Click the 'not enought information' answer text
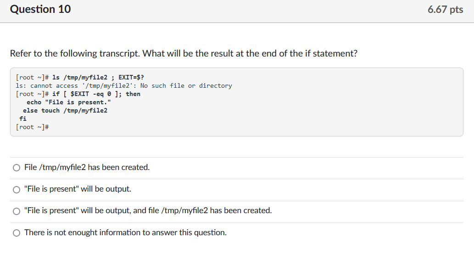Viewport: 474px width, 255px height. point(125,232)
